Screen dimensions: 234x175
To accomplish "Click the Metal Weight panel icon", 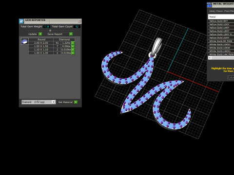I will pos(209,5).
